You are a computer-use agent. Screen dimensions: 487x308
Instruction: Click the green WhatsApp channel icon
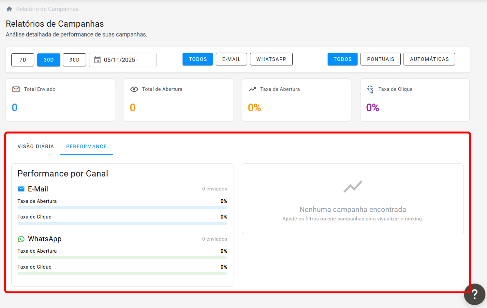[x=21, y=239]
